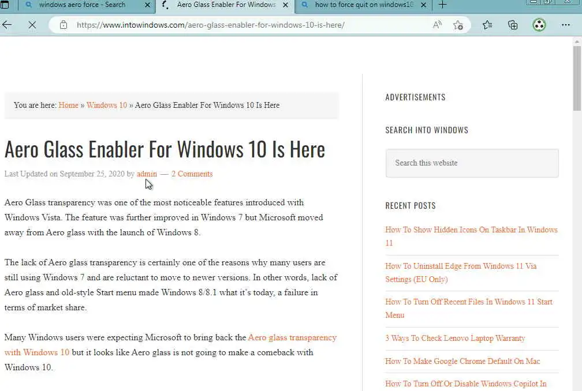Switch to 'how to force quit on windows10' tab
The height and width of the screenshot is (391, 582).
tap(364, 5)
